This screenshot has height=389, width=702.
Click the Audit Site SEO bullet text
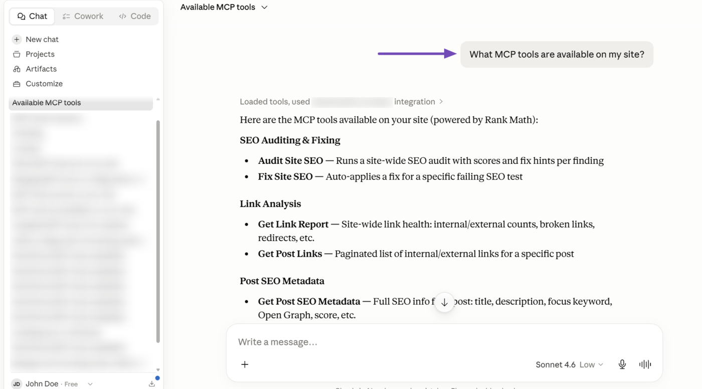point(431,161)
